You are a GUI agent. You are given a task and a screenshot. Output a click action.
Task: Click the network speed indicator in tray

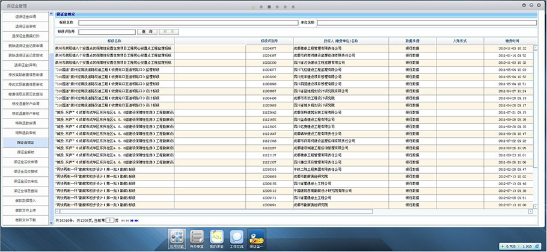[520, 247]
